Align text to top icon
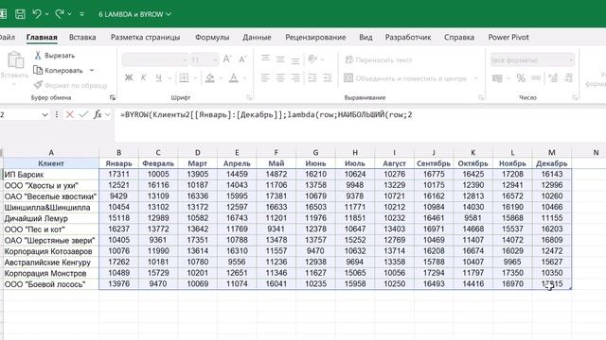 pyautogui.click(x=265, y=59)
